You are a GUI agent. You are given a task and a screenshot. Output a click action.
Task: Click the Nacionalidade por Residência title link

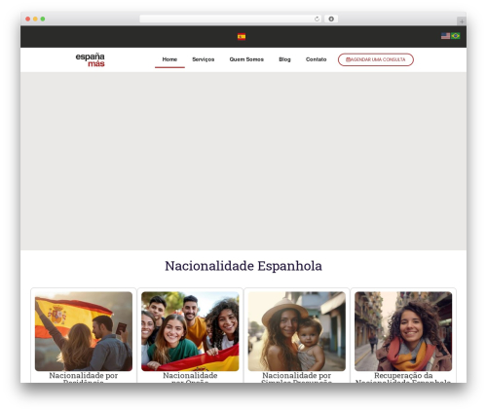(84, 378)
